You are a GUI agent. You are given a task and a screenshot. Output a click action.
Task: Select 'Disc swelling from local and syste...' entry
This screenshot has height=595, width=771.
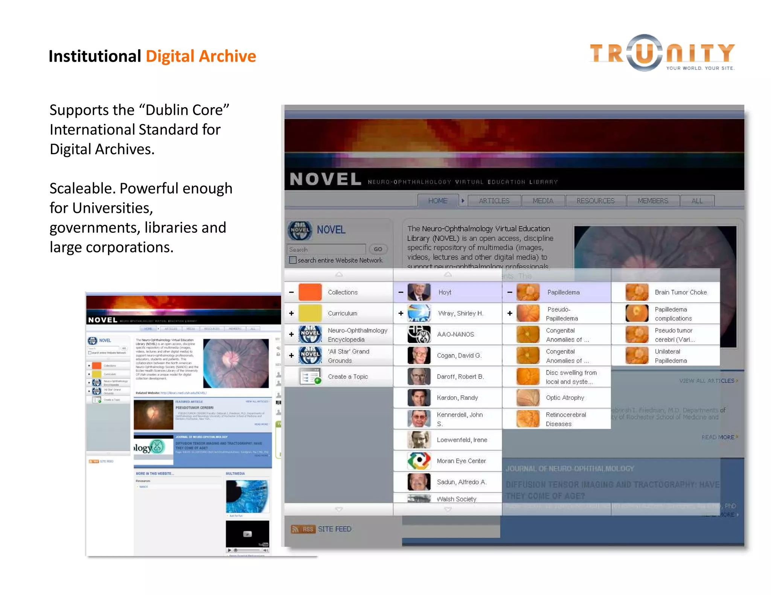pyautogui.click(x=571, y=377)
